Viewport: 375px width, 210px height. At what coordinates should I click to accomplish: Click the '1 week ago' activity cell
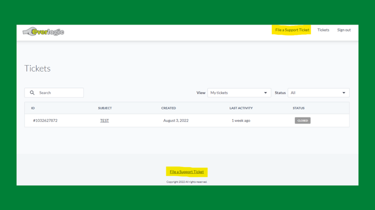241,120
